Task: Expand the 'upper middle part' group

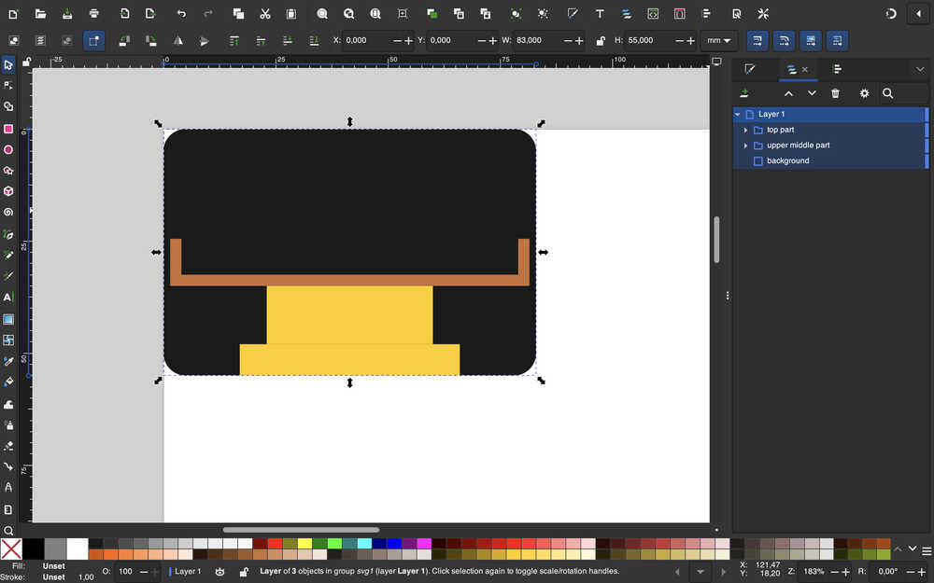Action: [x=745, y=146]
